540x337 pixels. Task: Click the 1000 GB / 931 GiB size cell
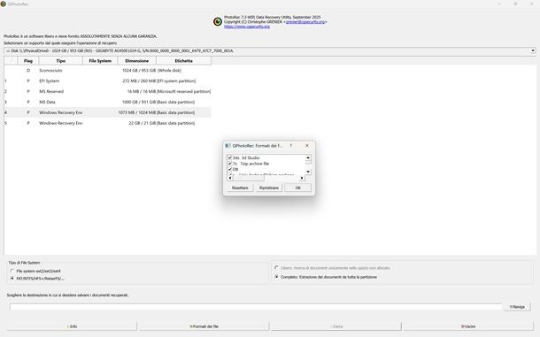pos(139,102)
